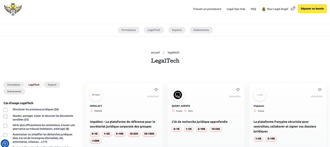Open the cookie consent icon
The width and height of the screenshot is (330, 147).
[x=5, y=143]
